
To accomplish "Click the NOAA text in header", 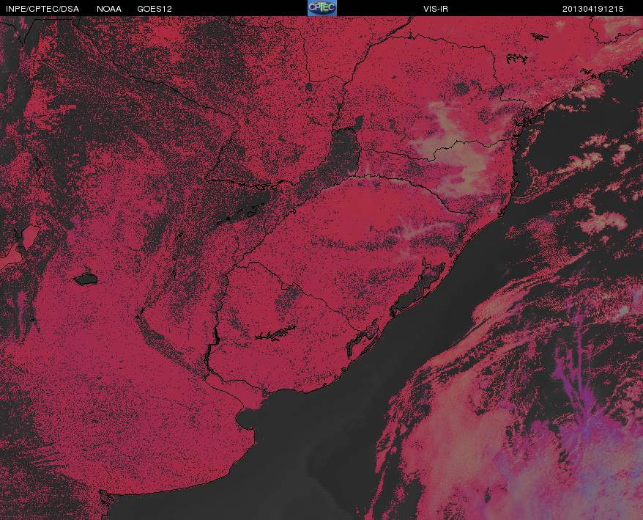I will pyautogui.click(x=108, y=9).
